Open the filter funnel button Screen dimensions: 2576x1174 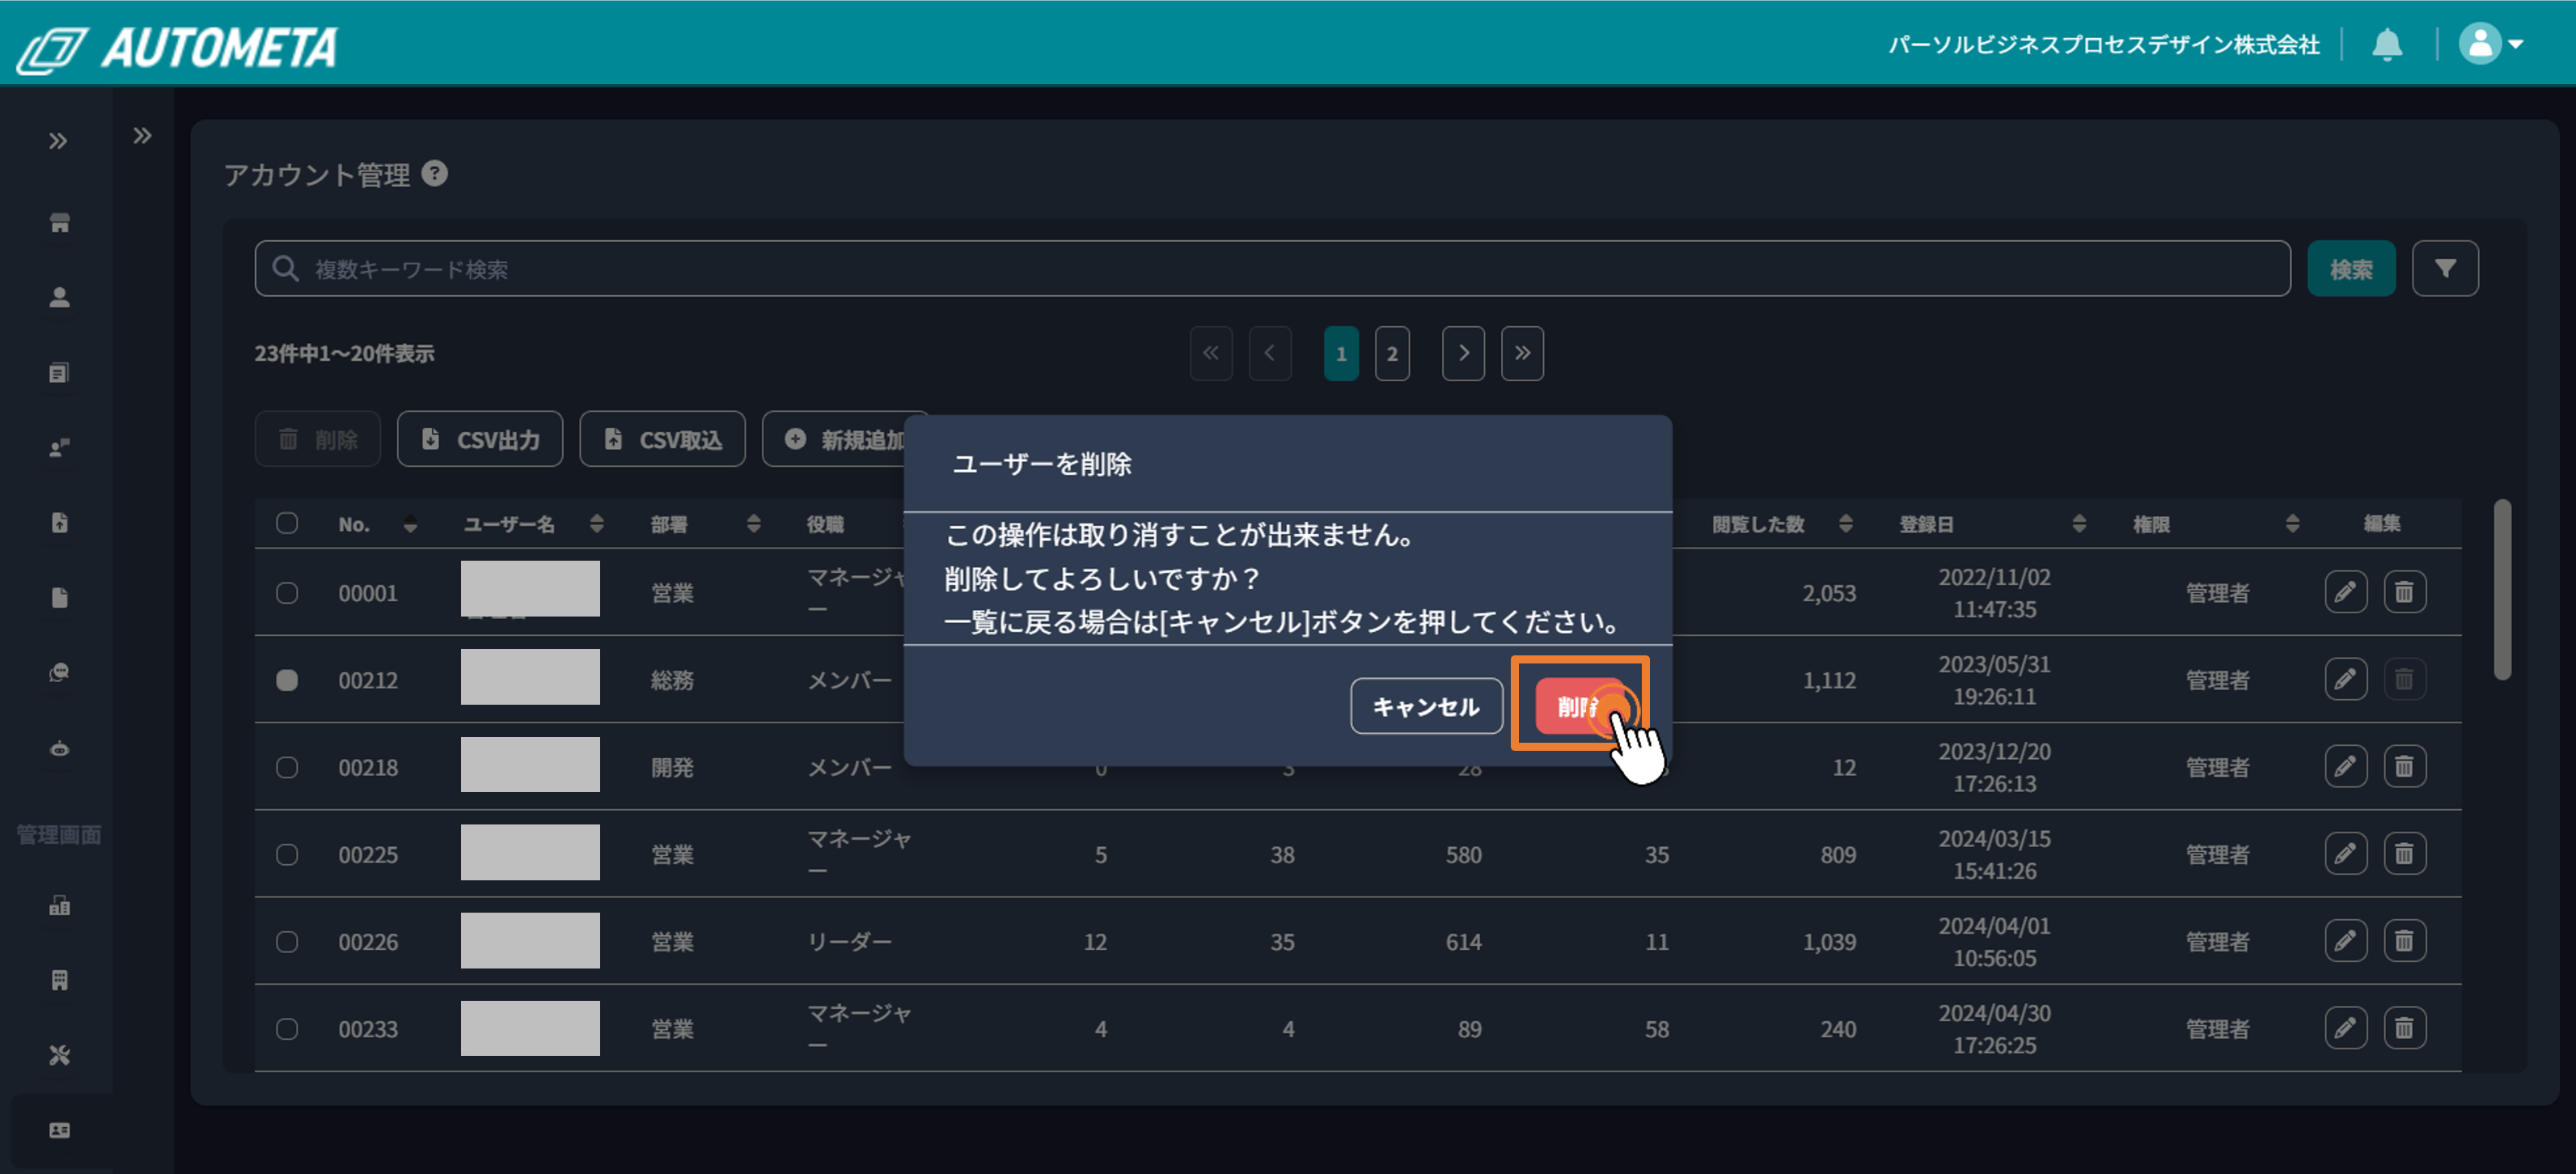pyautogui.click(x=2444, y=268)
